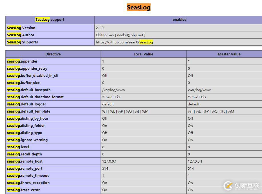262x194 pixels.
Task: Click master value 127.0.0.1
Action: coord(195,161)
